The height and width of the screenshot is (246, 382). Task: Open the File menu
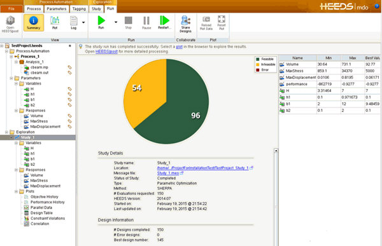pyautogui.click(x=11, y=9)
